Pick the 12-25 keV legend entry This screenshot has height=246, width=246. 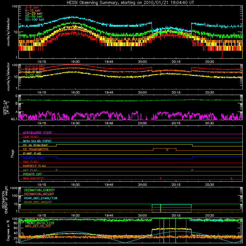[34, 14]
